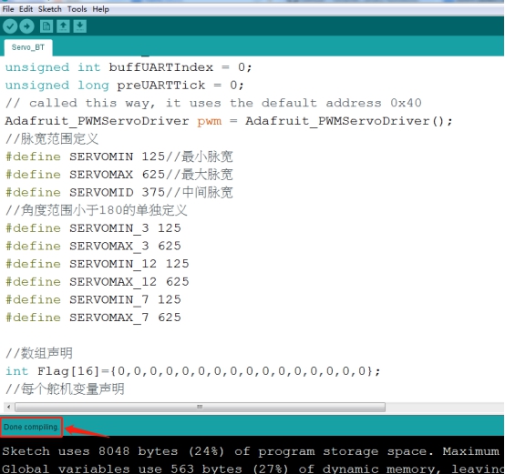Image resolution: width=505 pixels, height=474 pixels.
Task: Click the orange pwm variable name
Action: (x=210, y=122)
